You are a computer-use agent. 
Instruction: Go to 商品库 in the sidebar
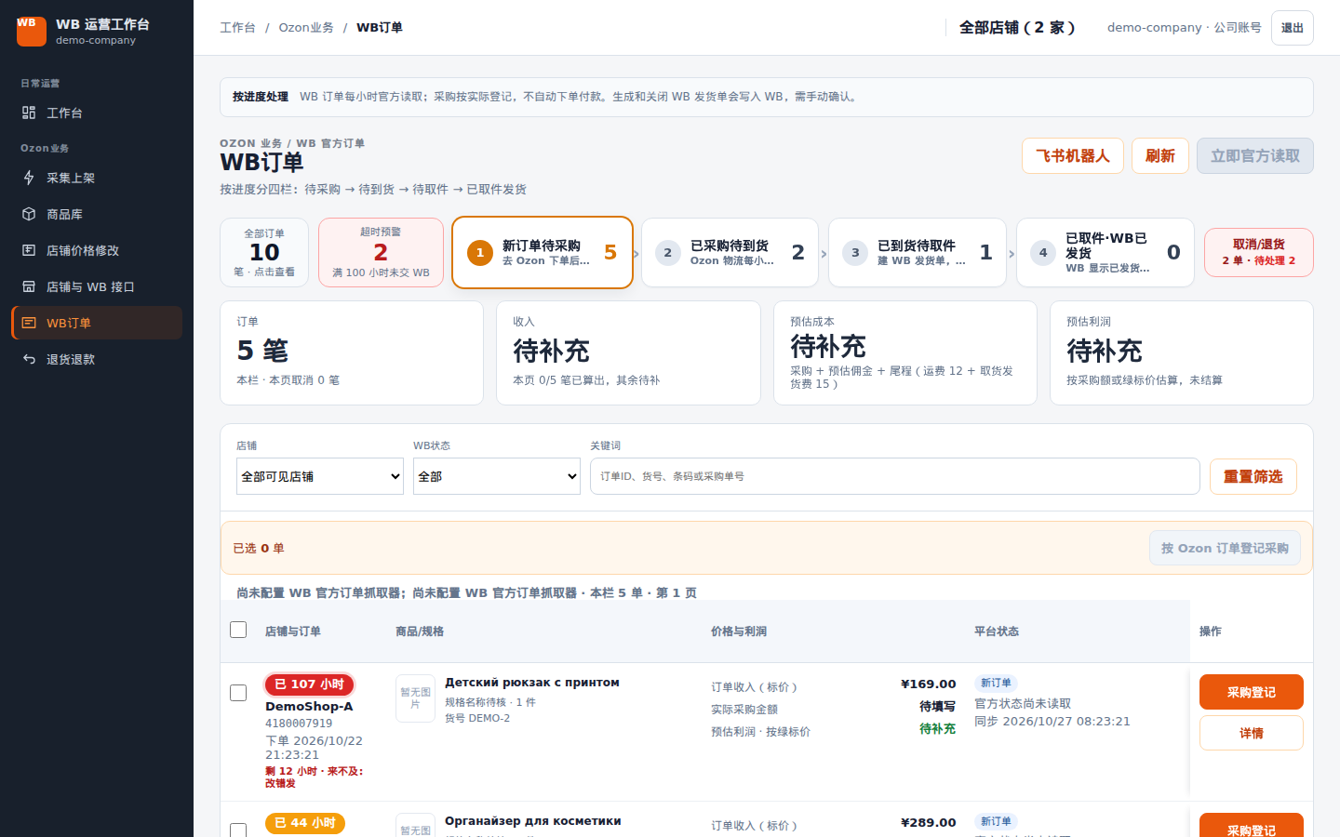97,214
